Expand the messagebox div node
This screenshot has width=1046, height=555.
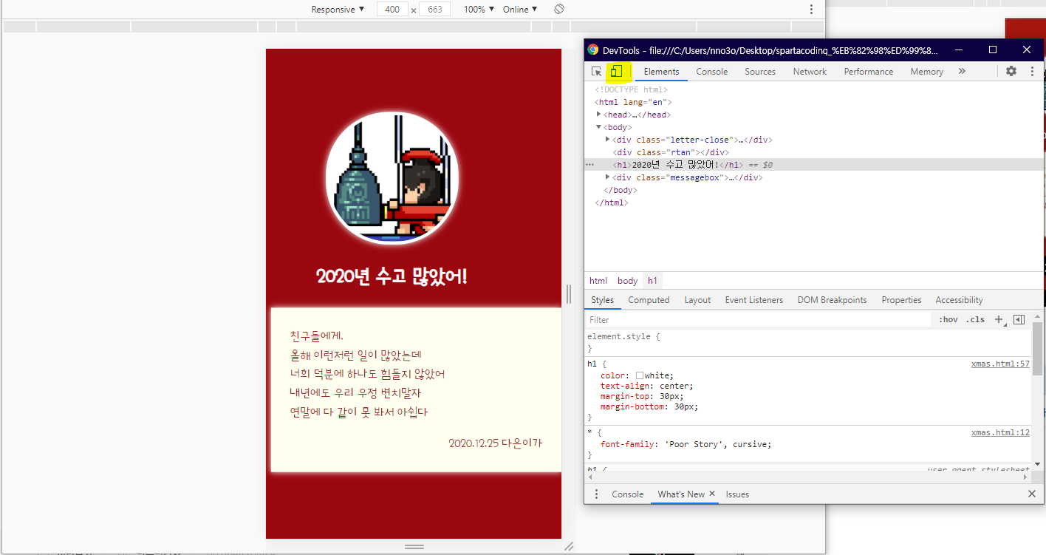(x=608, y=177)
